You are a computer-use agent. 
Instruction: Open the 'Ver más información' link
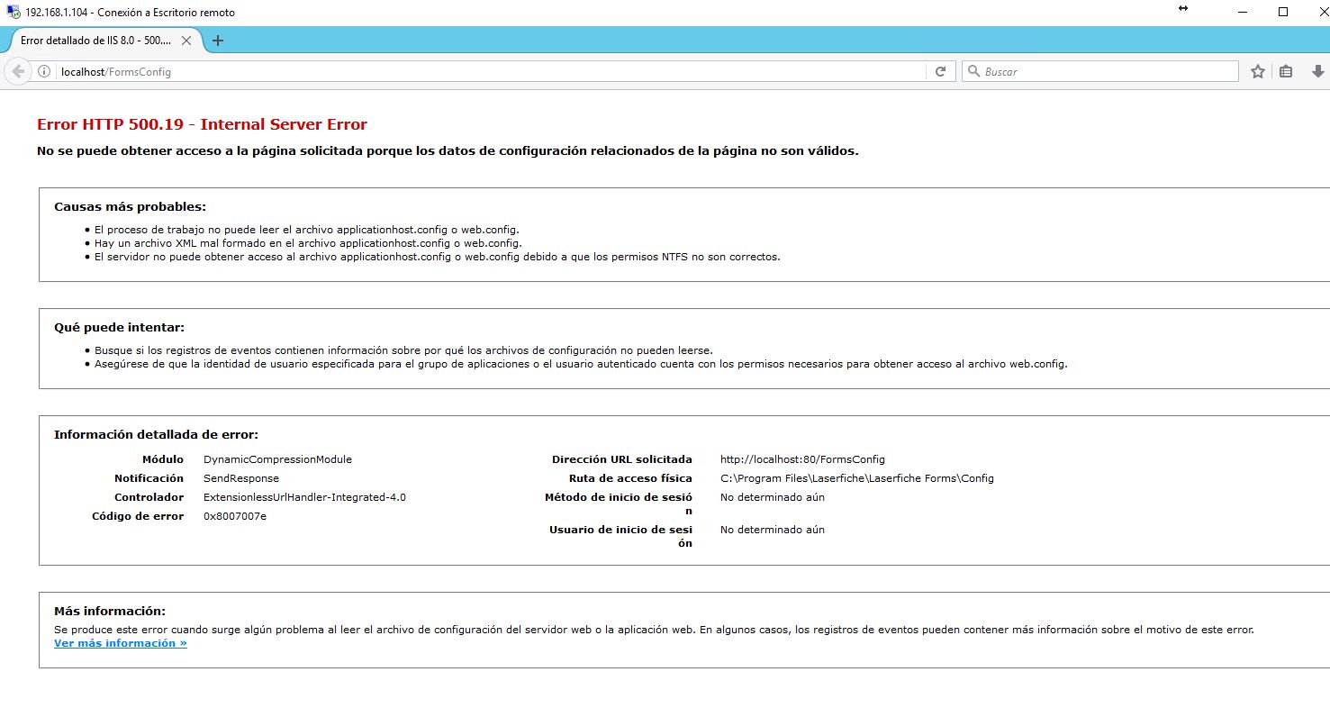tap(121, 643)
